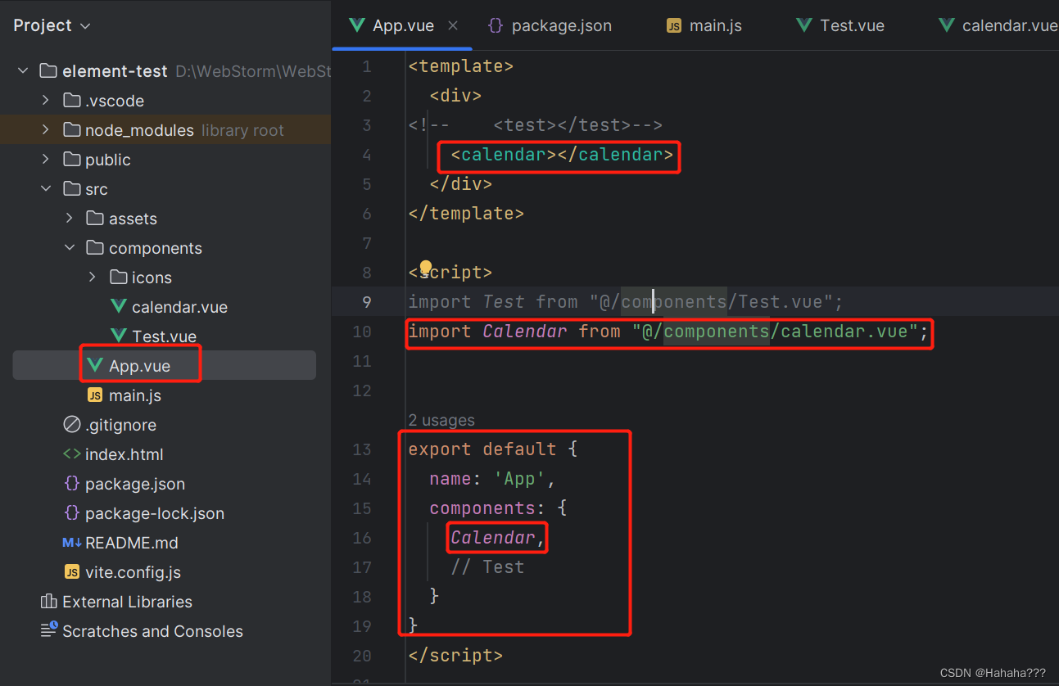Click the Scratches and Consoles icon

pos(48,631)
